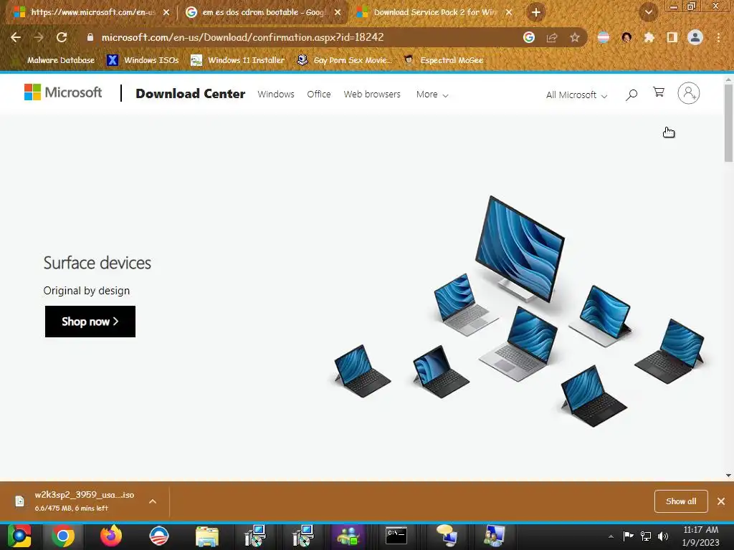Image resolution: width=734 pixels, height=550 pixels.
Task: Click the taskbar clock and date
Action: click(701, 536)
